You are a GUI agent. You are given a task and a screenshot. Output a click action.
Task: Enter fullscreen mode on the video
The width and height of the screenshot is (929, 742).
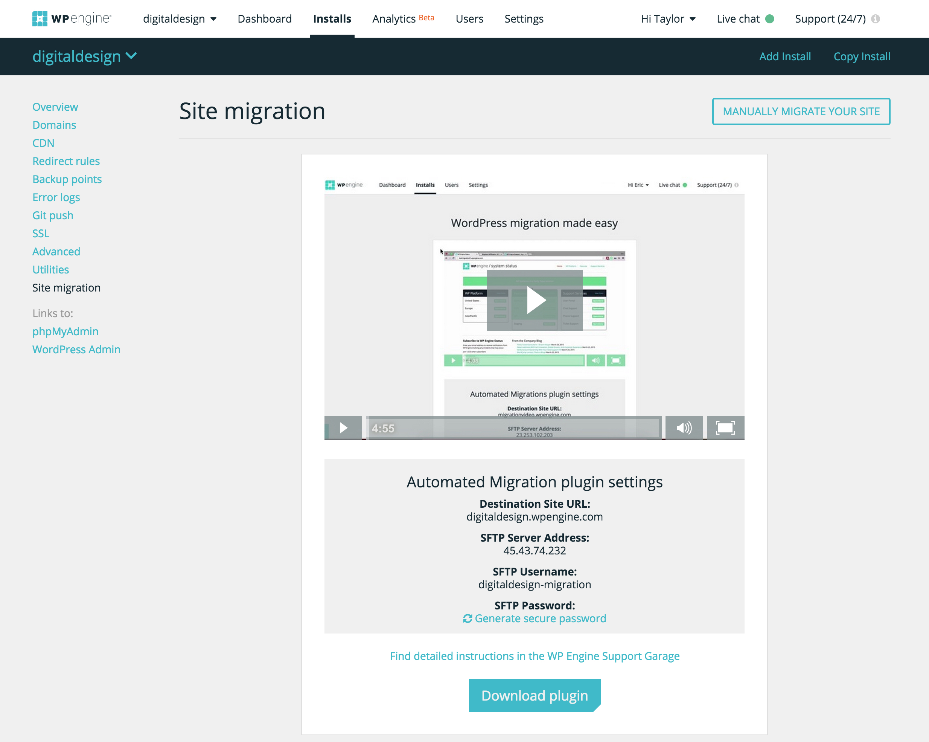pos(725,428)
